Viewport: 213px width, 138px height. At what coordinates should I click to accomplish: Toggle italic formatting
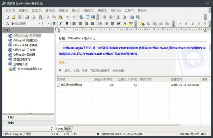pyautogui.click(x=61, y=24)
